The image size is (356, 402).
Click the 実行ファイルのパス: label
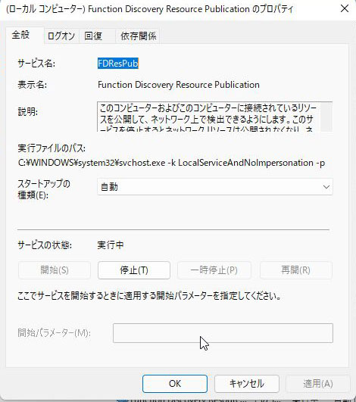click(52, 148)
